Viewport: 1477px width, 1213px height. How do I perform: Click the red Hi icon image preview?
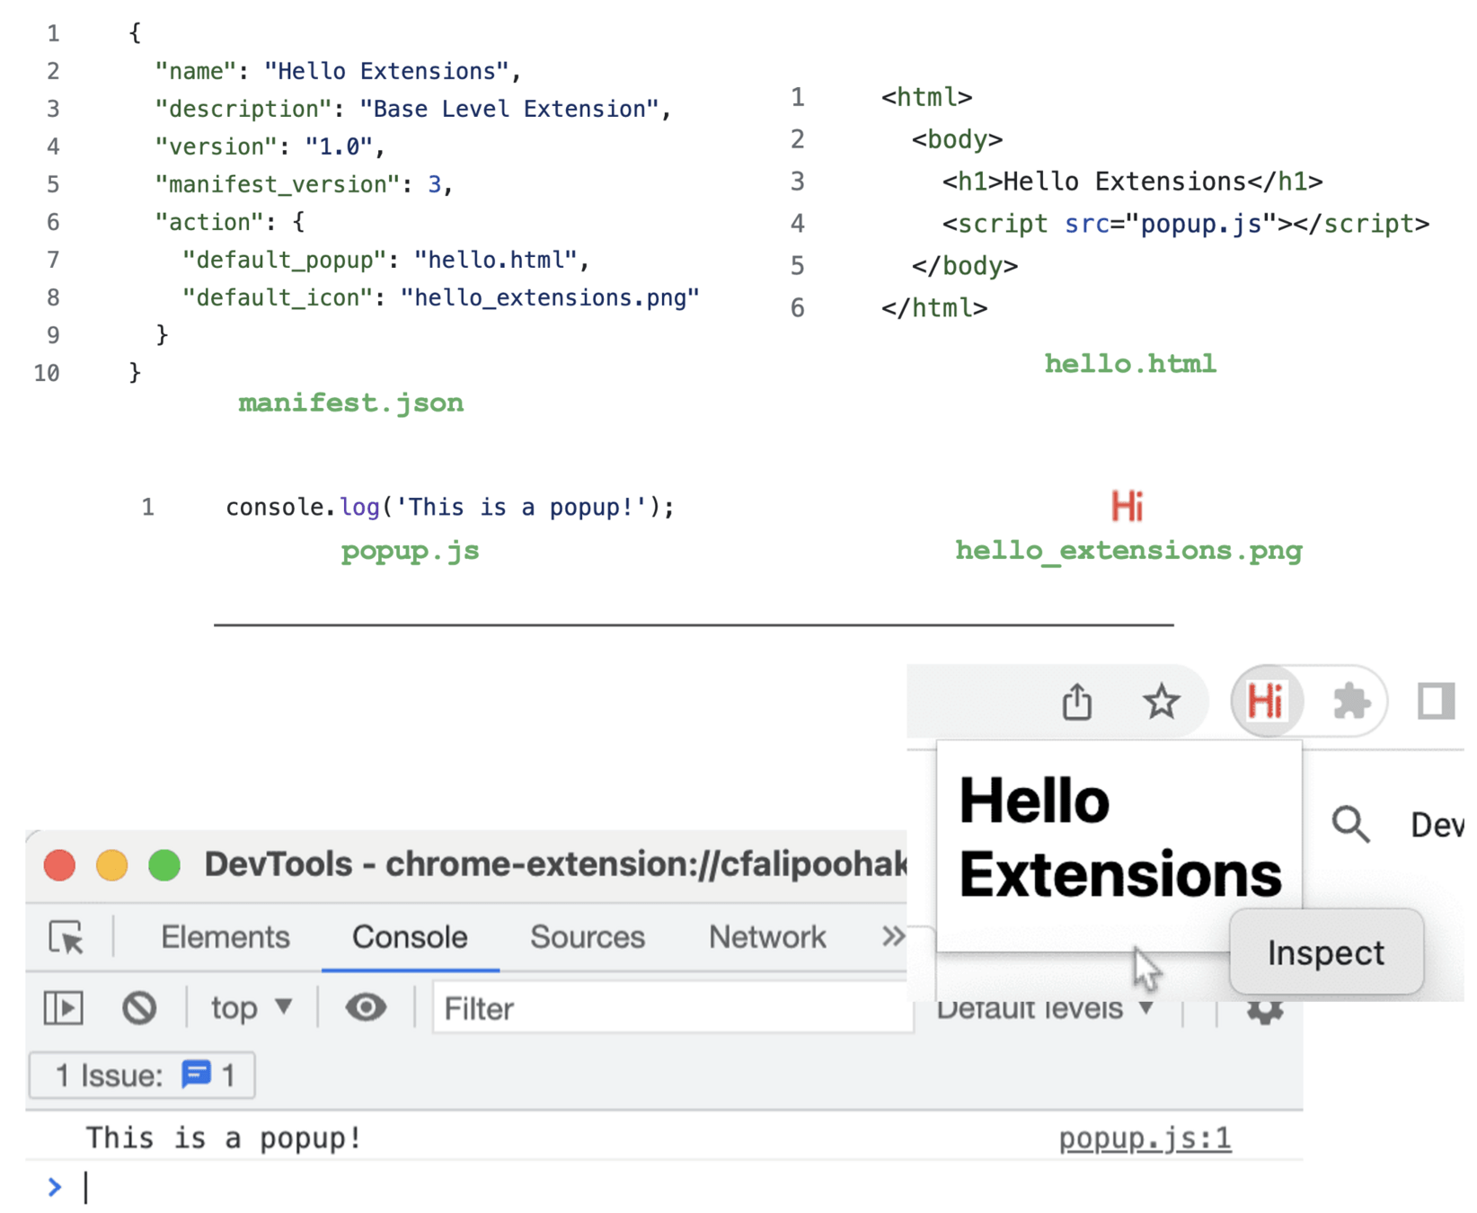(1127, 506)
